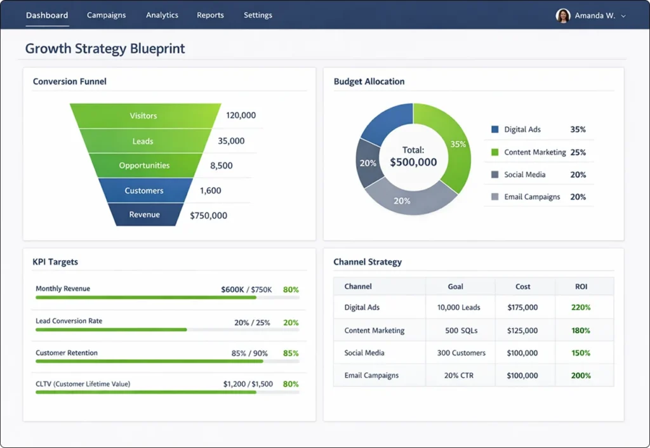The width and height of the screenshot is (650, 448).
Task: Click the ROI column header
Action: (581, 286)
